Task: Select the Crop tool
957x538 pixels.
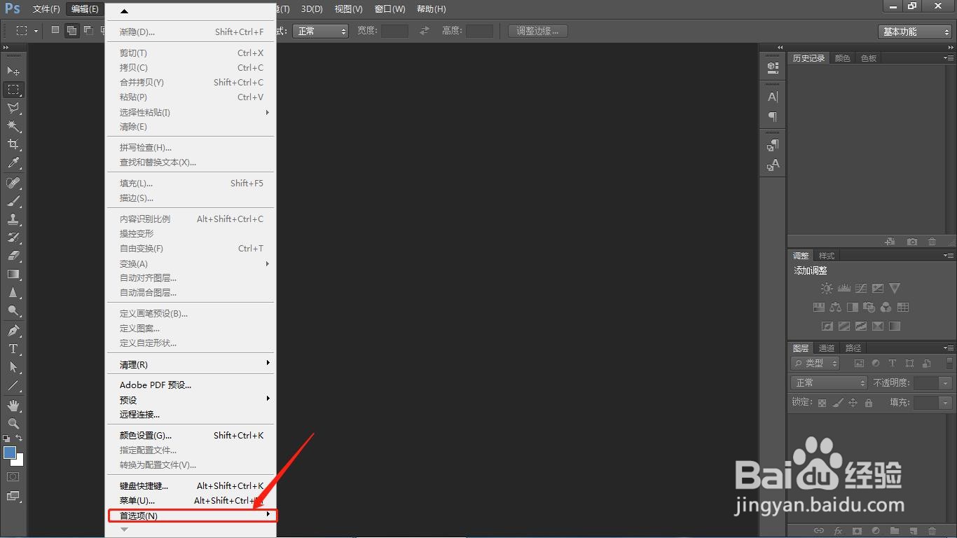Action: pyautogui.click(x=13, y=144)
